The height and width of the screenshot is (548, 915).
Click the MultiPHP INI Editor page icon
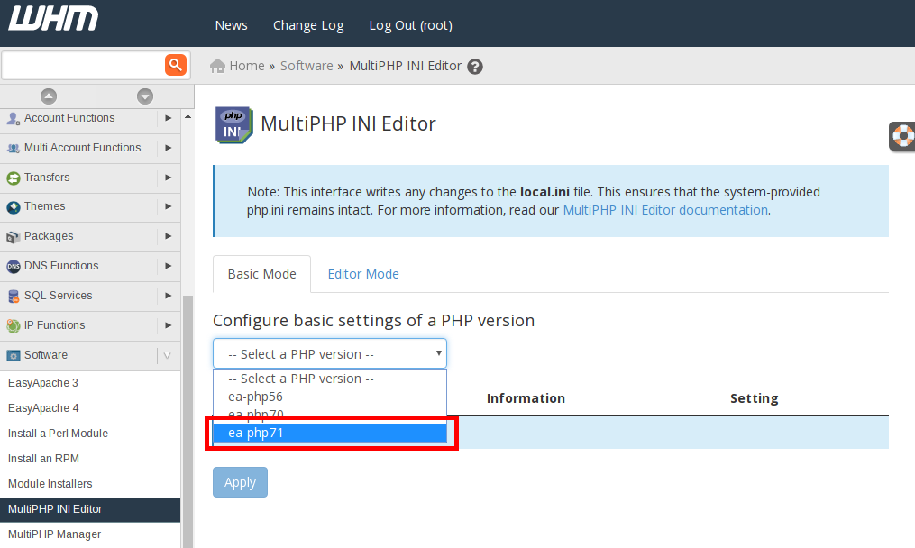(x=234, y=125)
